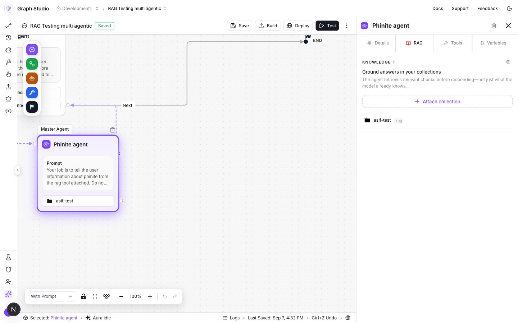Open the Docs link
This screenshot has height=323, width=518.
(438, 9)
